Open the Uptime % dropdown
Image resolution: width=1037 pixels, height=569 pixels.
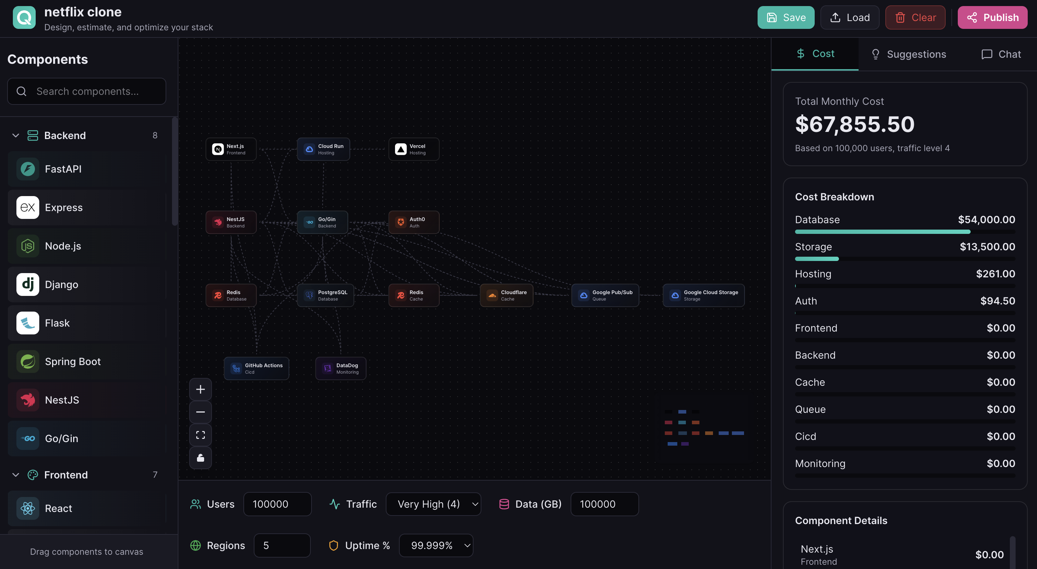(x=436, y=545)
